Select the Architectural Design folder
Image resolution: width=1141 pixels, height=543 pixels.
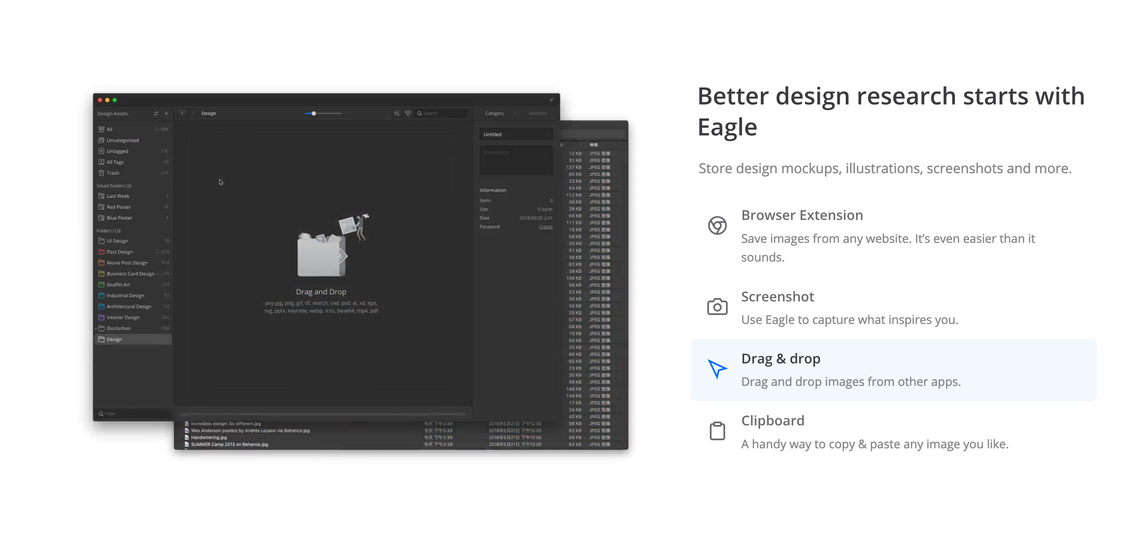point(133,306)
